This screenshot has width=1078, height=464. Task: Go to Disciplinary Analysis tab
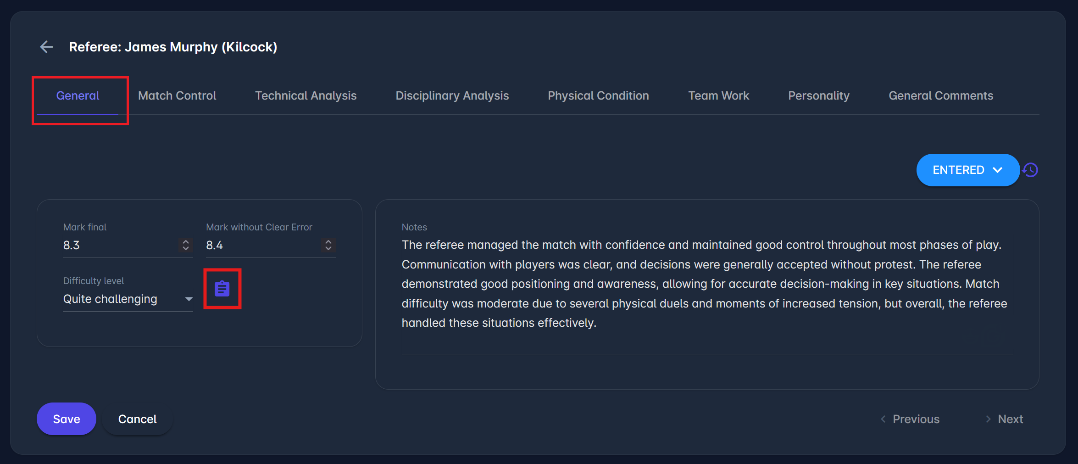tap(452, 95)
